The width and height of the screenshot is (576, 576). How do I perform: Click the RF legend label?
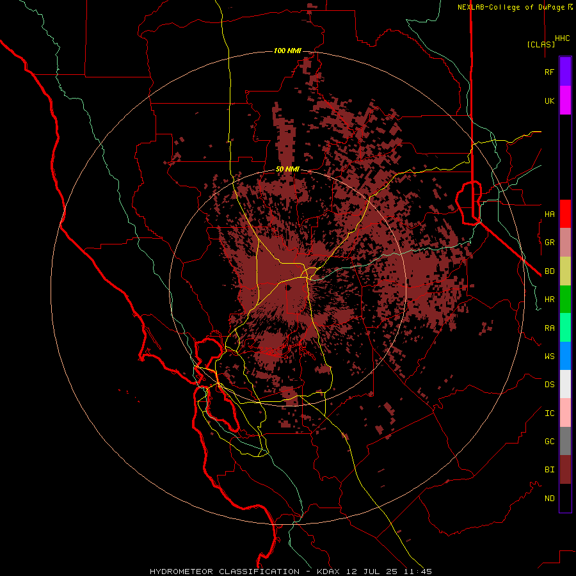click(x=549, y=72)
